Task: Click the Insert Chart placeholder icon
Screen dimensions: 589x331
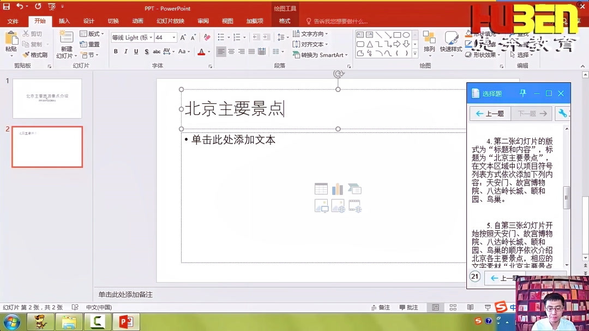Action: [x=336, y=188]
